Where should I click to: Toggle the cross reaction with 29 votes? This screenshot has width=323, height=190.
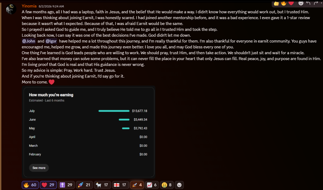tap(66, 185)
